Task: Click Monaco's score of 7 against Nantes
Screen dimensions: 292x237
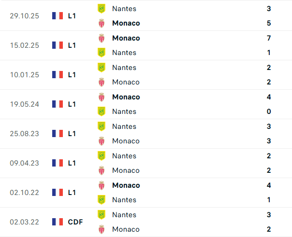Action: 269,38
